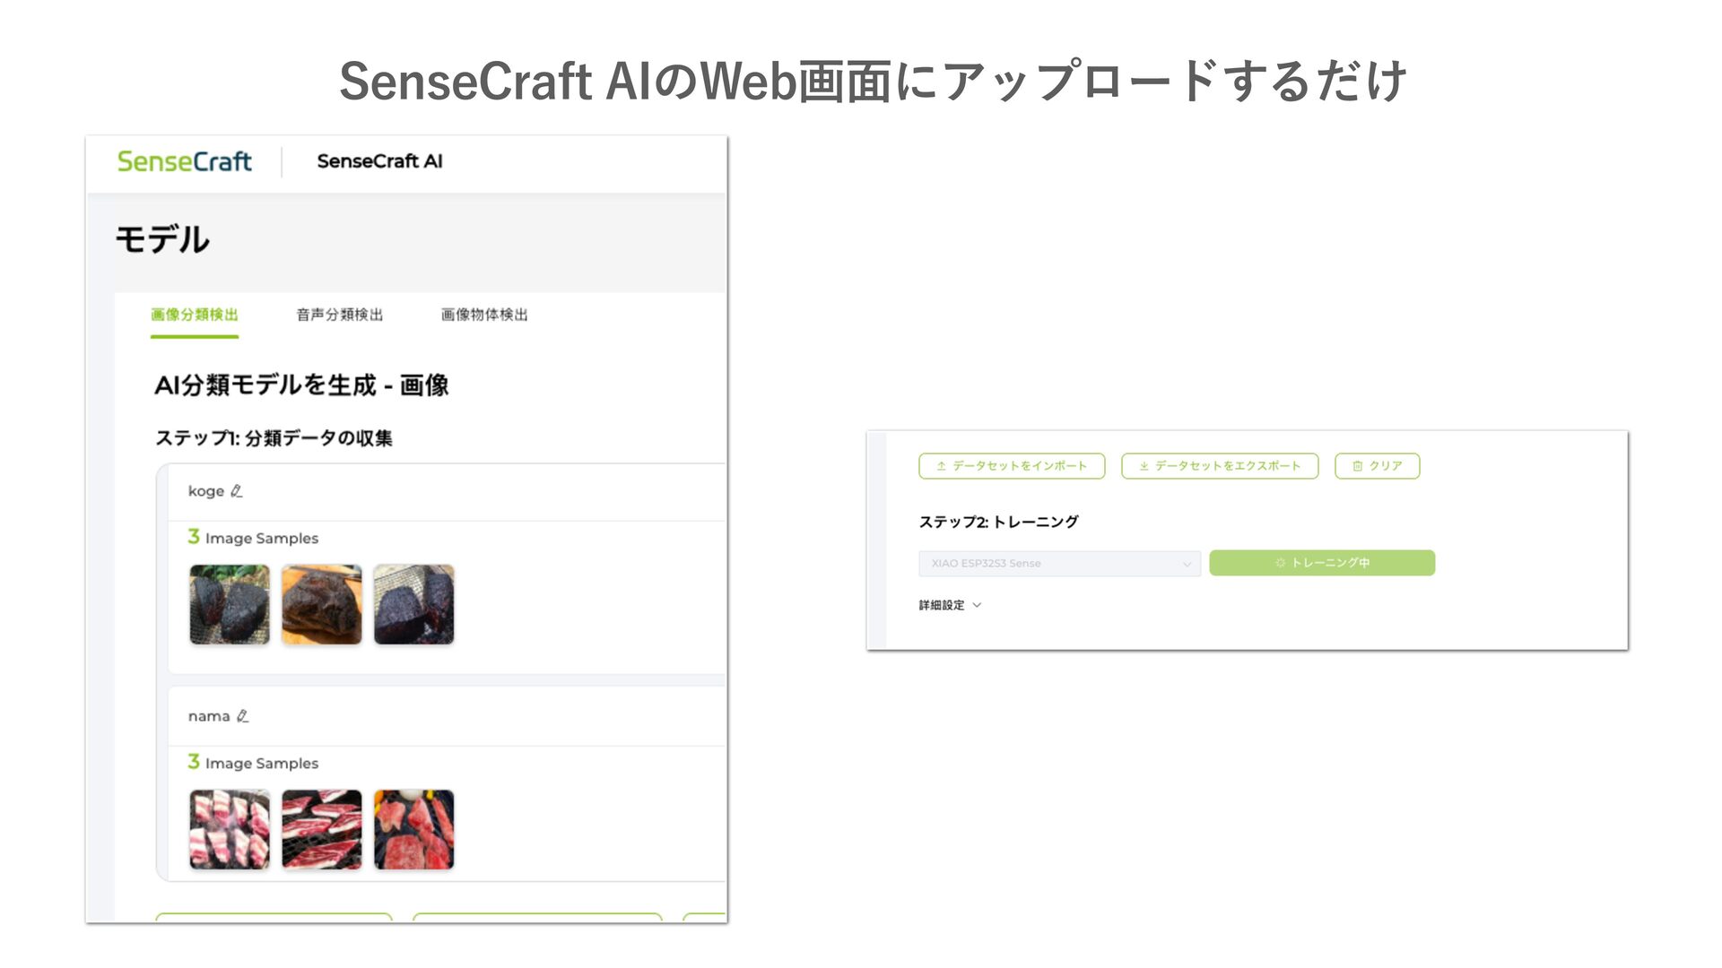The image size is (1722, 968).
Task: Click the pencil edit icon beside koge
Action: point(237,491)
